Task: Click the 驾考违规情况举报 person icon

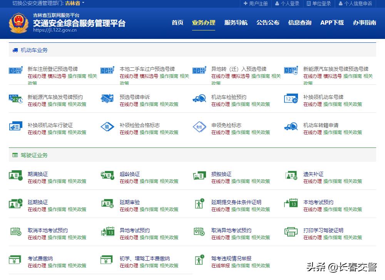Action: coord(199,260)
